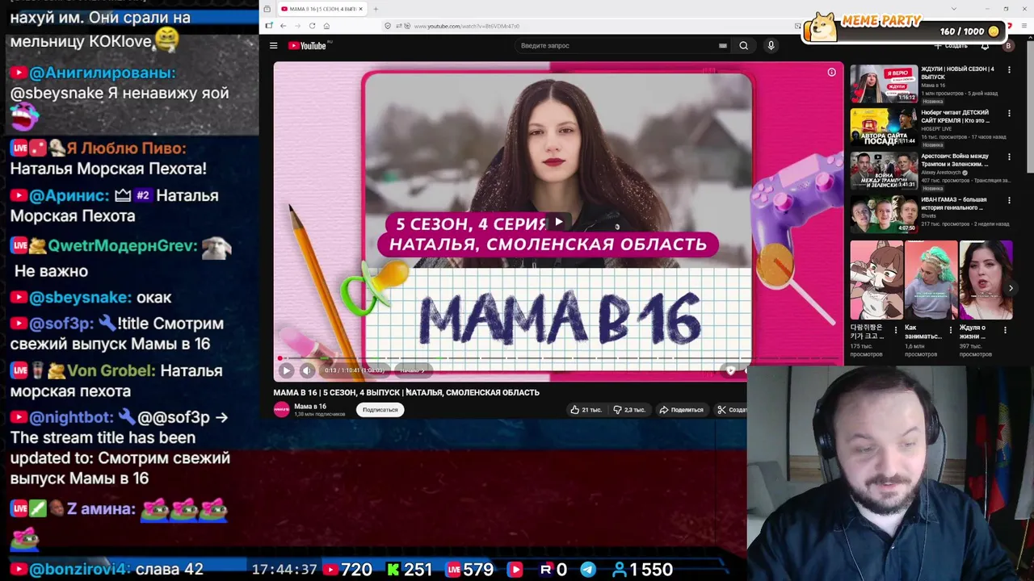Image resolution: width=1034 pixels, height=581 pixels.
Task: Open options for the Ждуля о жизни Short
Action: 1005,330
